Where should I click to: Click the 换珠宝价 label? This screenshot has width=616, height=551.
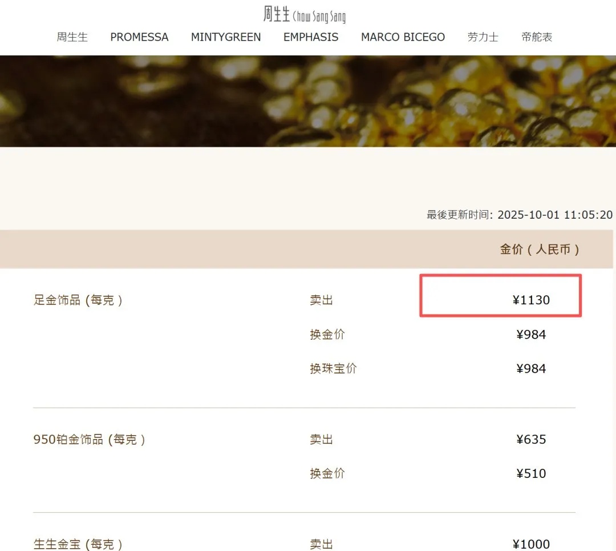(333, 368)
